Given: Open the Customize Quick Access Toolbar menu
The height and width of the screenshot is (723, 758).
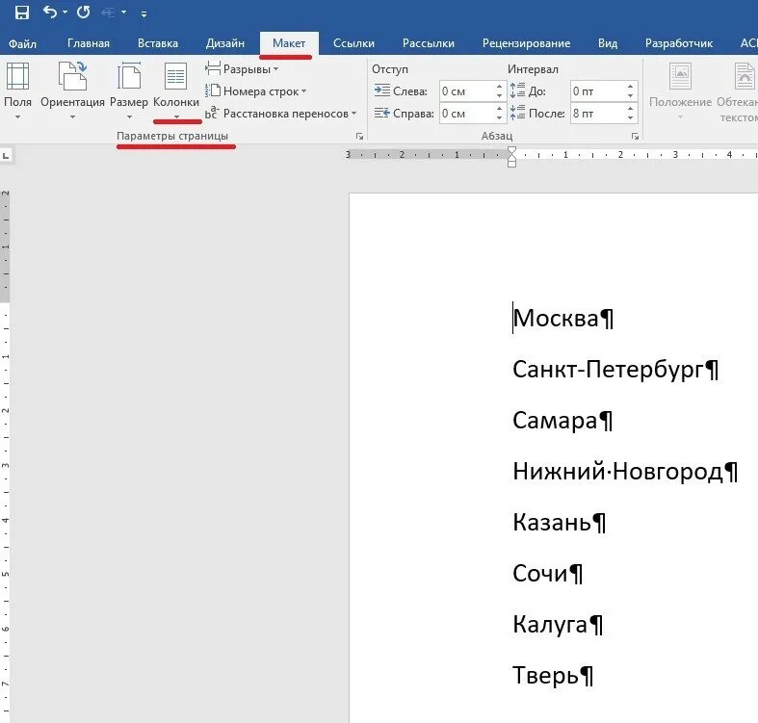Looking at the screenshot, I should pyautogui.click(x=144, y=14).
